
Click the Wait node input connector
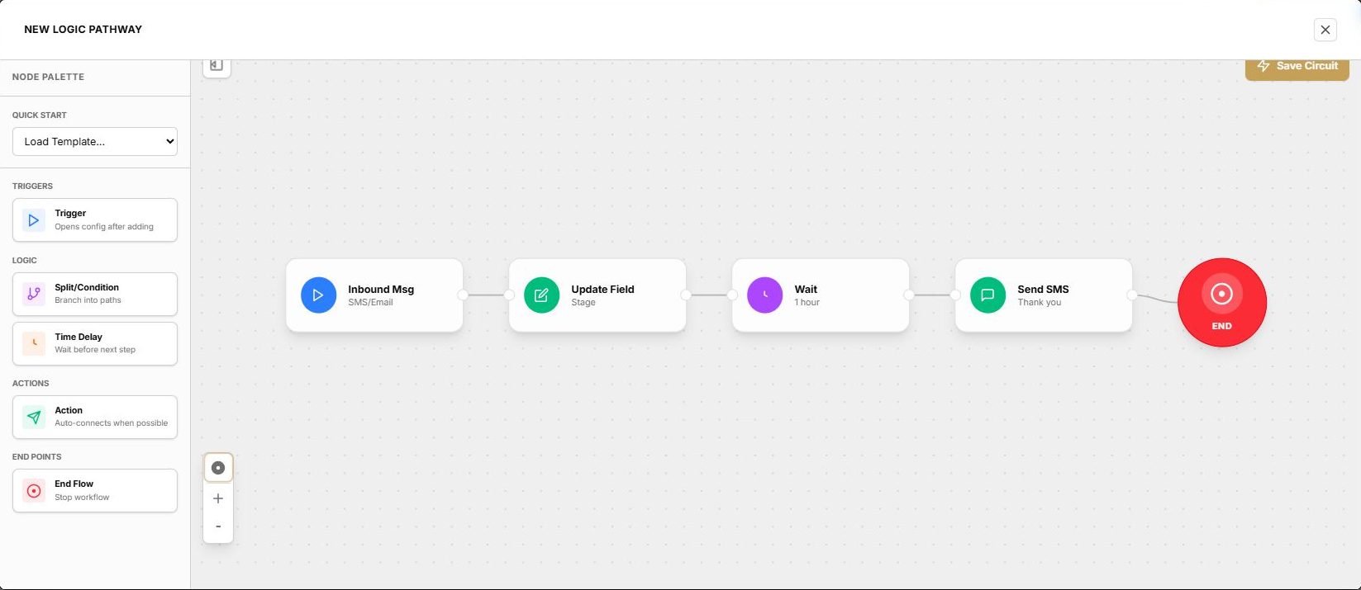point(732,295)
